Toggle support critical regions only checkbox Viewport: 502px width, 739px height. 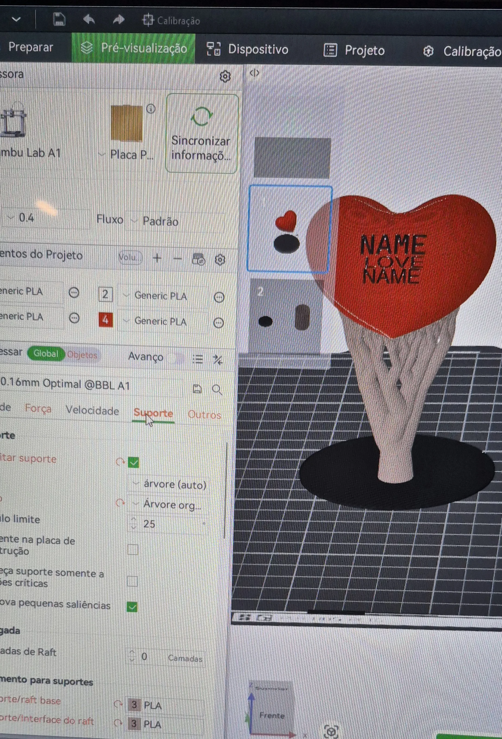[132, 581]
